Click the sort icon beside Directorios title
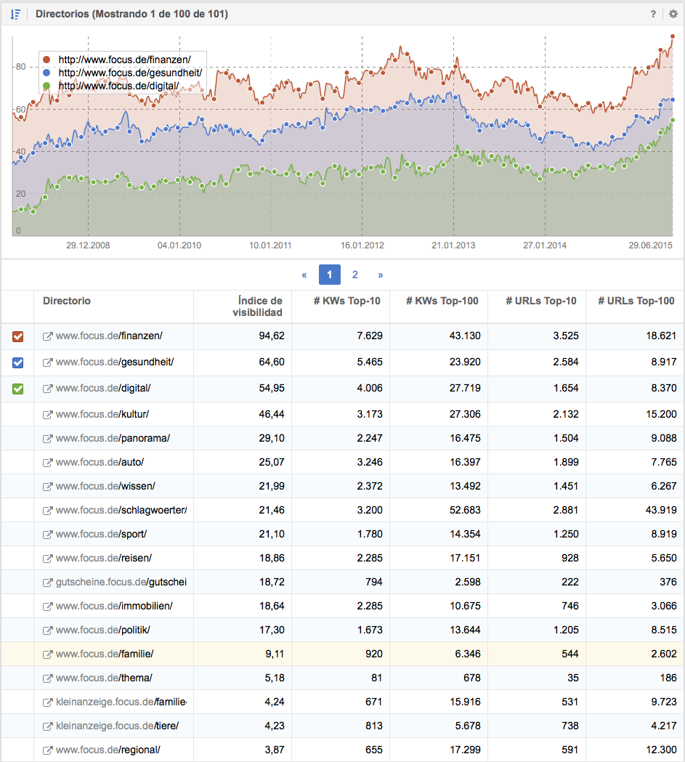The image size is (685, 762). click(x=15, y=14)
